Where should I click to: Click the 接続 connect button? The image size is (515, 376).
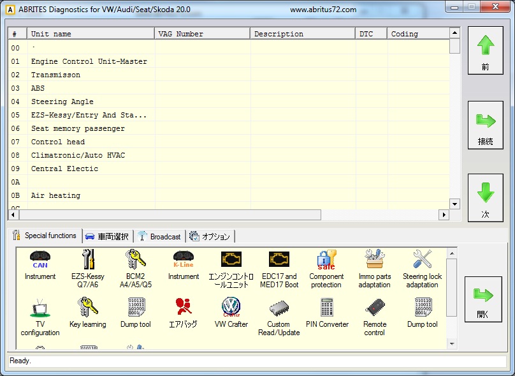486,125
